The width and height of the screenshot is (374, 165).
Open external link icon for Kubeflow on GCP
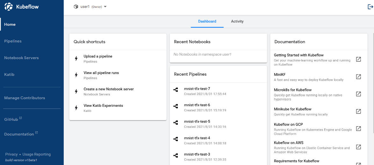(x=358, y=128)
